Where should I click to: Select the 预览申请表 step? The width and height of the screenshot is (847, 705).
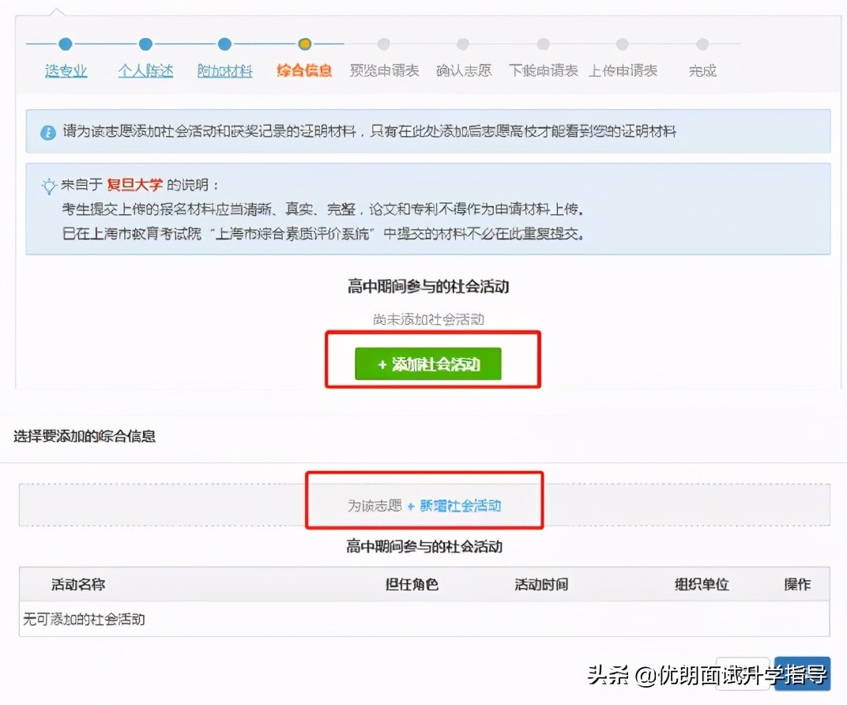pyautogui.click(x=384, y=70)
